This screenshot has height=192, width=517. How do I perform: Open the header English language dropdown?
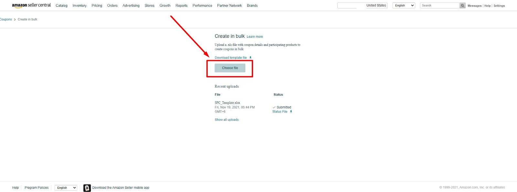(x=404, y=5)
